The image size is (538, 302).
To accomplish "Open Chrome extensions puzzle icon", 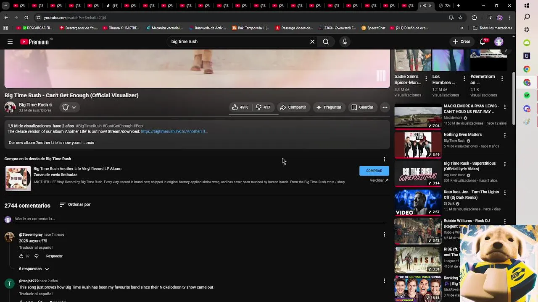I will 475,18.
